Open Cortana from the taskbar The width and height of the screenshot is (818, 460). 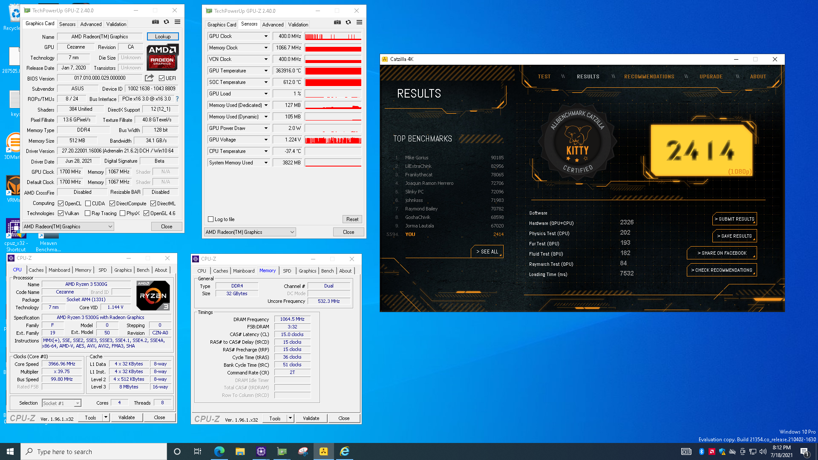(x=177, y=451)
